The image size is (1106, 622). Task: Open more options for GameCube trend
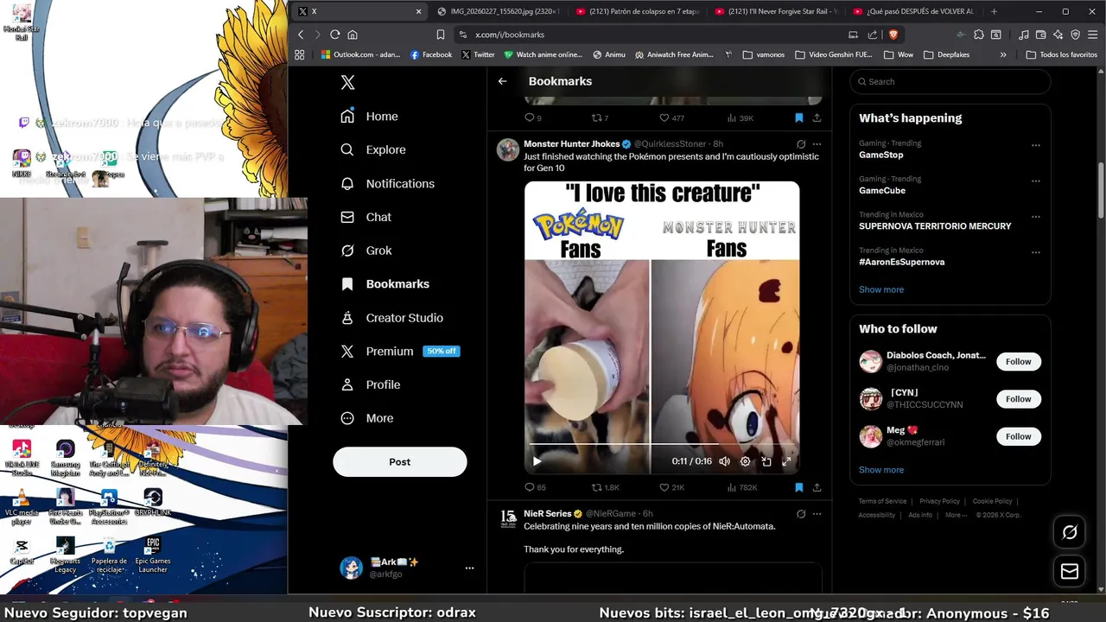coord(1035,181)
